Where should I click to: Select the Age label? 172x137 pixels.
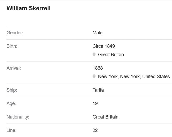tap(11, 103)
